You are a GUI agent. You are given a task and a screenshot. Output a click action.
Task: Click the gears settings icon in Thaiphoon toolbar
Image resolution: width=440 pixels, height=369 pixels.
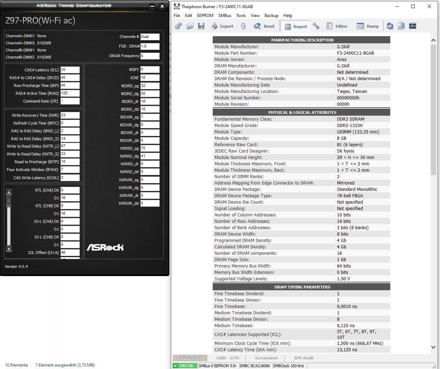[178, 26]
